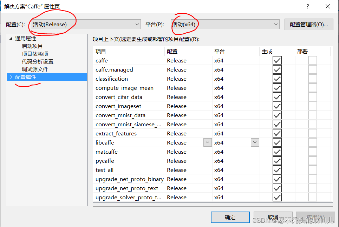
Task: Uncheck 生成 checkbox for pycaffe
Action: (x=277, y=161)
